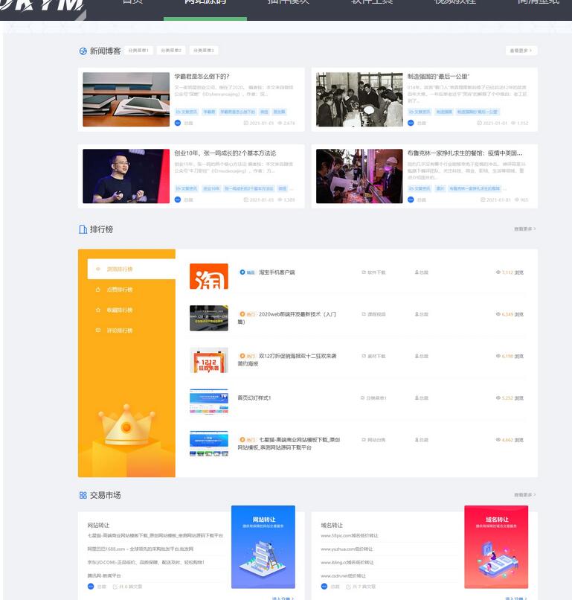
Task: Open listing www.csdn.net低价转让
Action: (x=344, y=575)
